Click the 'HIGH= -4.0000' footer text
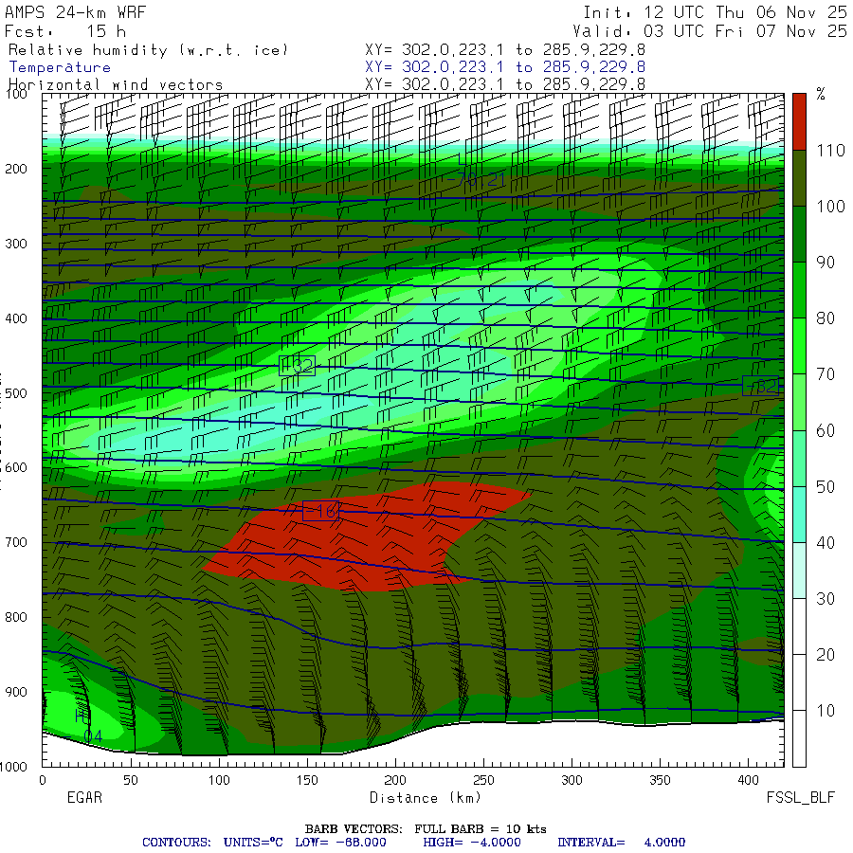Image resolution: width=853 pixels, height=853 pixels. [472, 843]
